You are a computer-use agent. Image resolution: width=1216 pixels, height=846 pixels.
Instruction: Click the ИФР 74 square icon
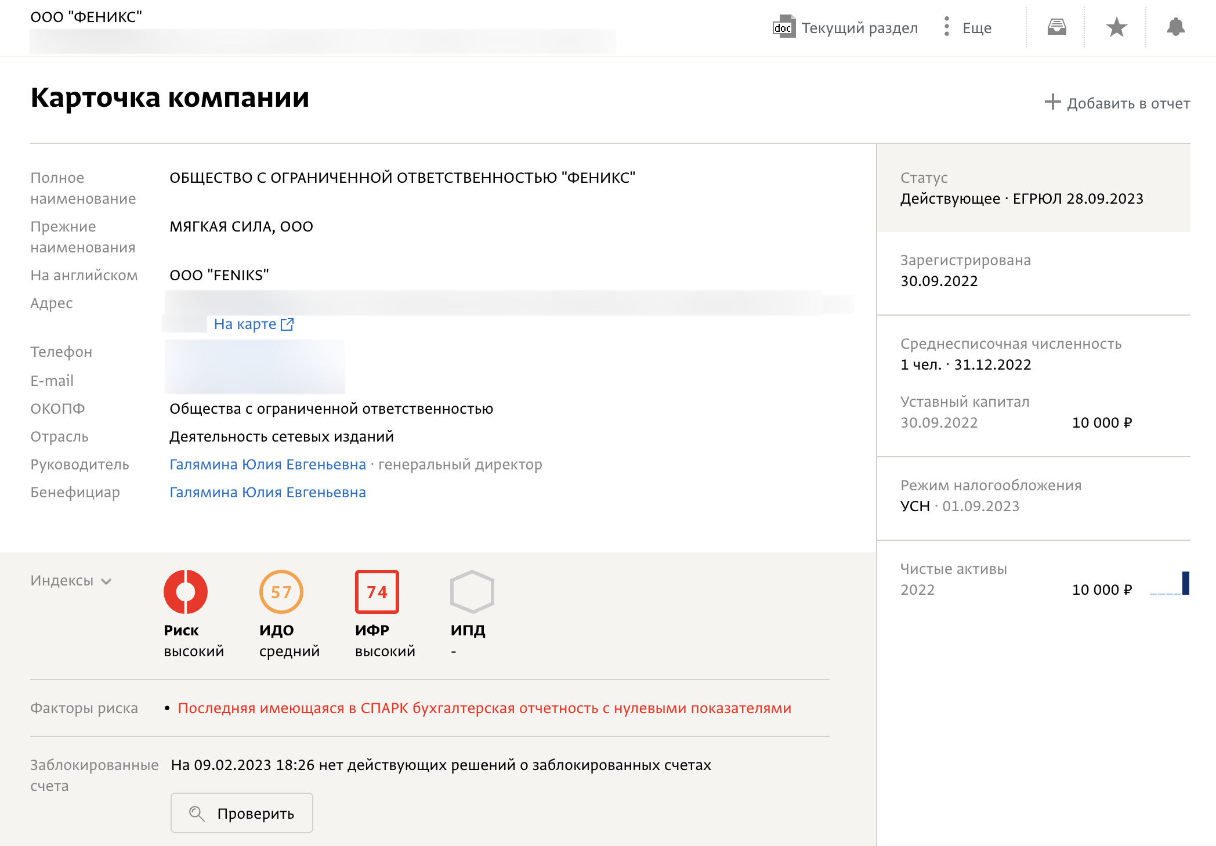pos(377,592)
